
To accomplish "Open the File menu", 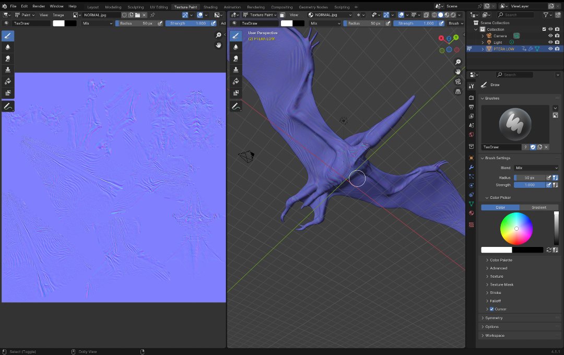I will click(13, 6).
